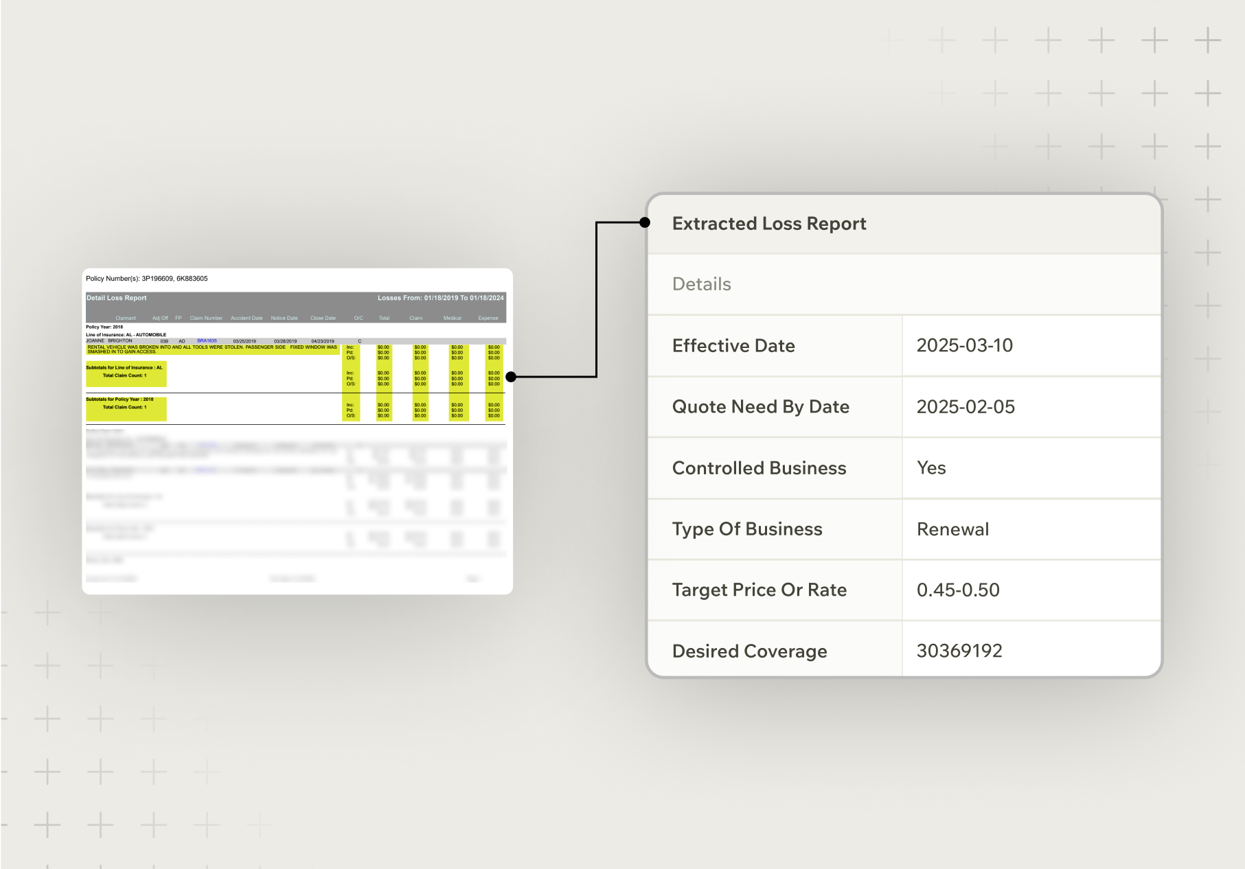
Task: Click the Claimant column header
Action: point(126,318)
